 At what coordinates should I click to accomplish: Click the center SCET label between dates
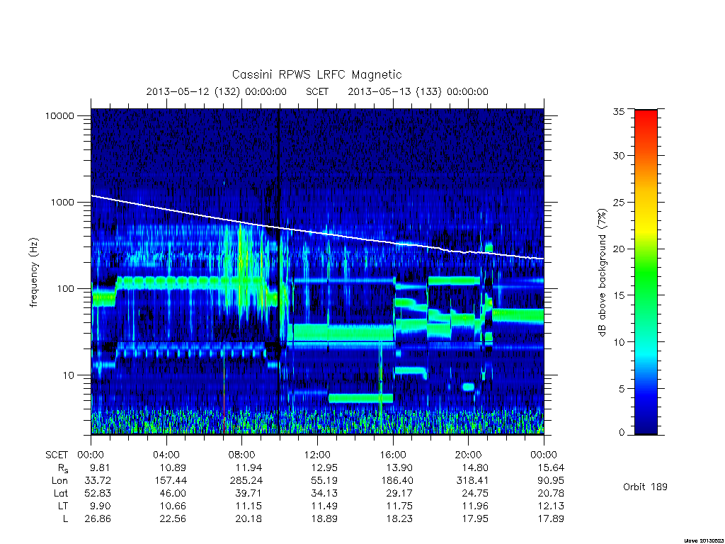tap(317, 91)
